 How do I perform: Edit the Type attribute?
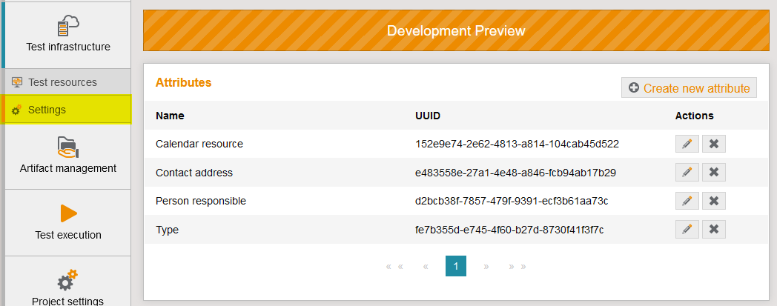click(x=687, y=230)
